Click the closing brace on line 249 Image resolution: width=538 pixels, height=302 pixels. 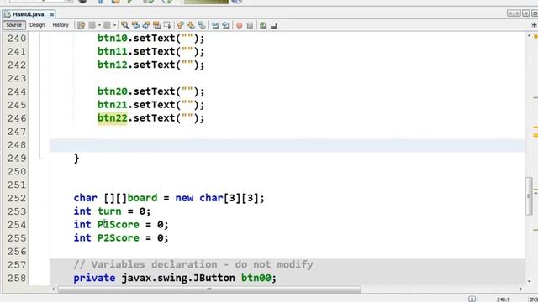pos(76,159)
